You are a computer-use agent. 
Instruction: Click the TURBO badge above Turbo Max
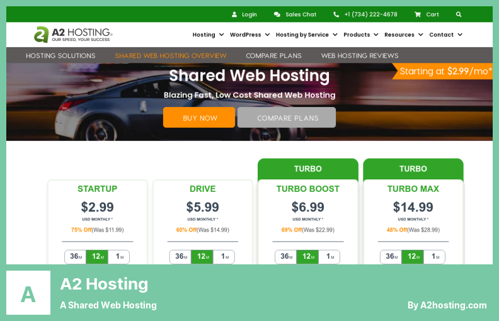(413, 169)
